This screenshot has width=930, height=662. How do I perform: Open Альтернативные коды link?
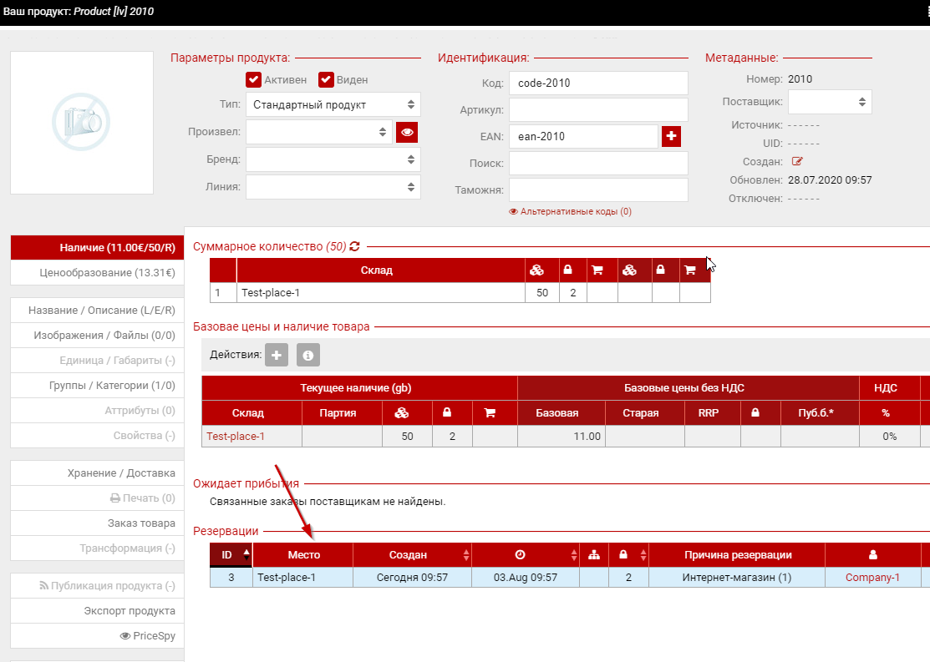(570, 212)
